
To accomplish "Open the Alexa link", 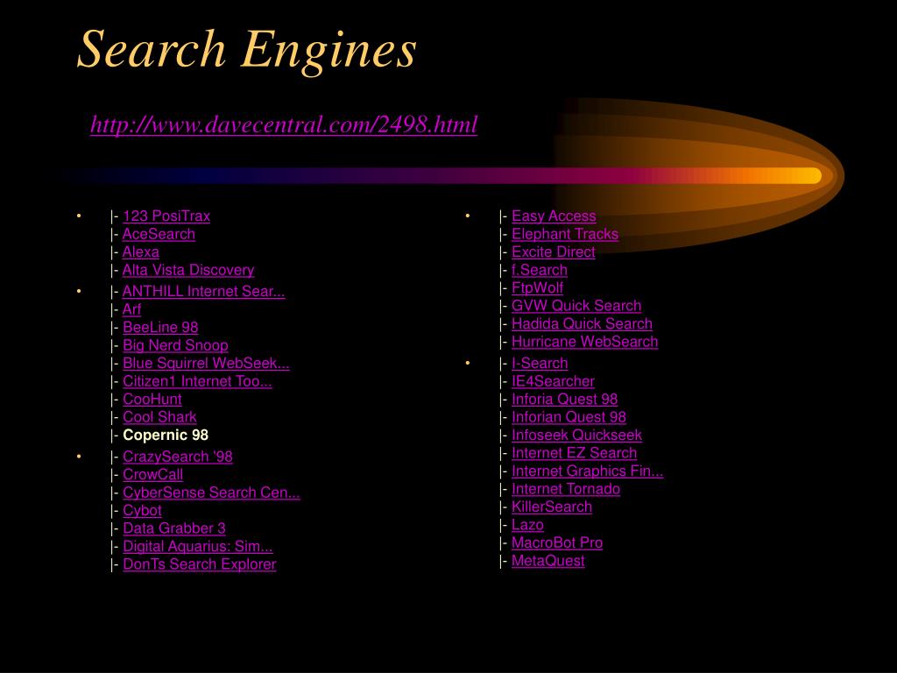I will tap(141, 251).
